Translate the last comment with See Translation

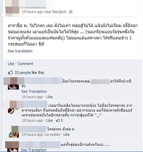pyautogui.click(x=34, y=150)
